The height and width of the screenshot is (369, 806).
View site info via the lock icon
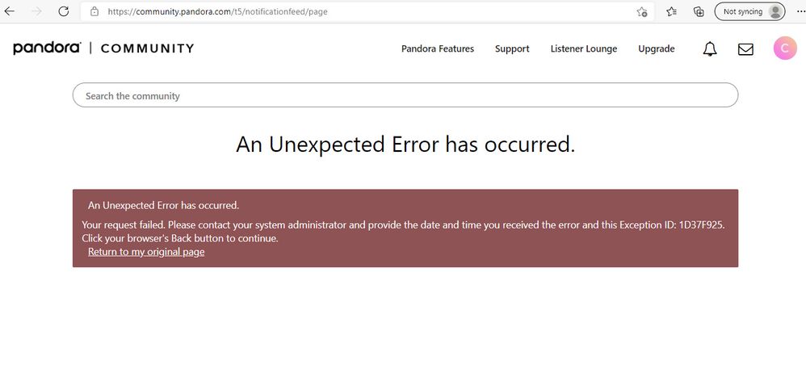[94, 12]
